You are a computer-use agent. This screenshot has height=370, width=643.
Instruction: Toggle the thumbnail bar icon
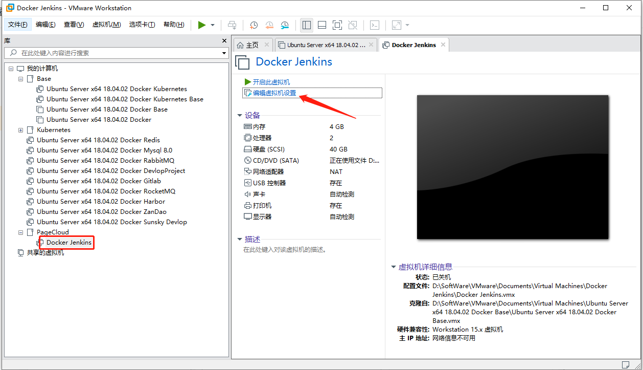[322, 25]
